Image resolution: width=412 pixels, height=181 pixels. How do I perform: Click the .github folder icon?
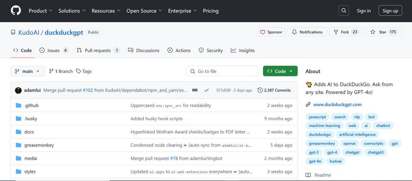point(19,105)
